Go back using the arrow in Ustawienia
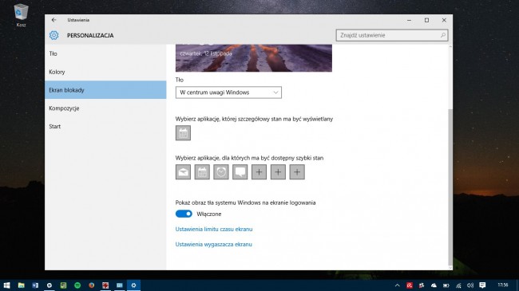519x291 pixels. (x=53, y=20)
